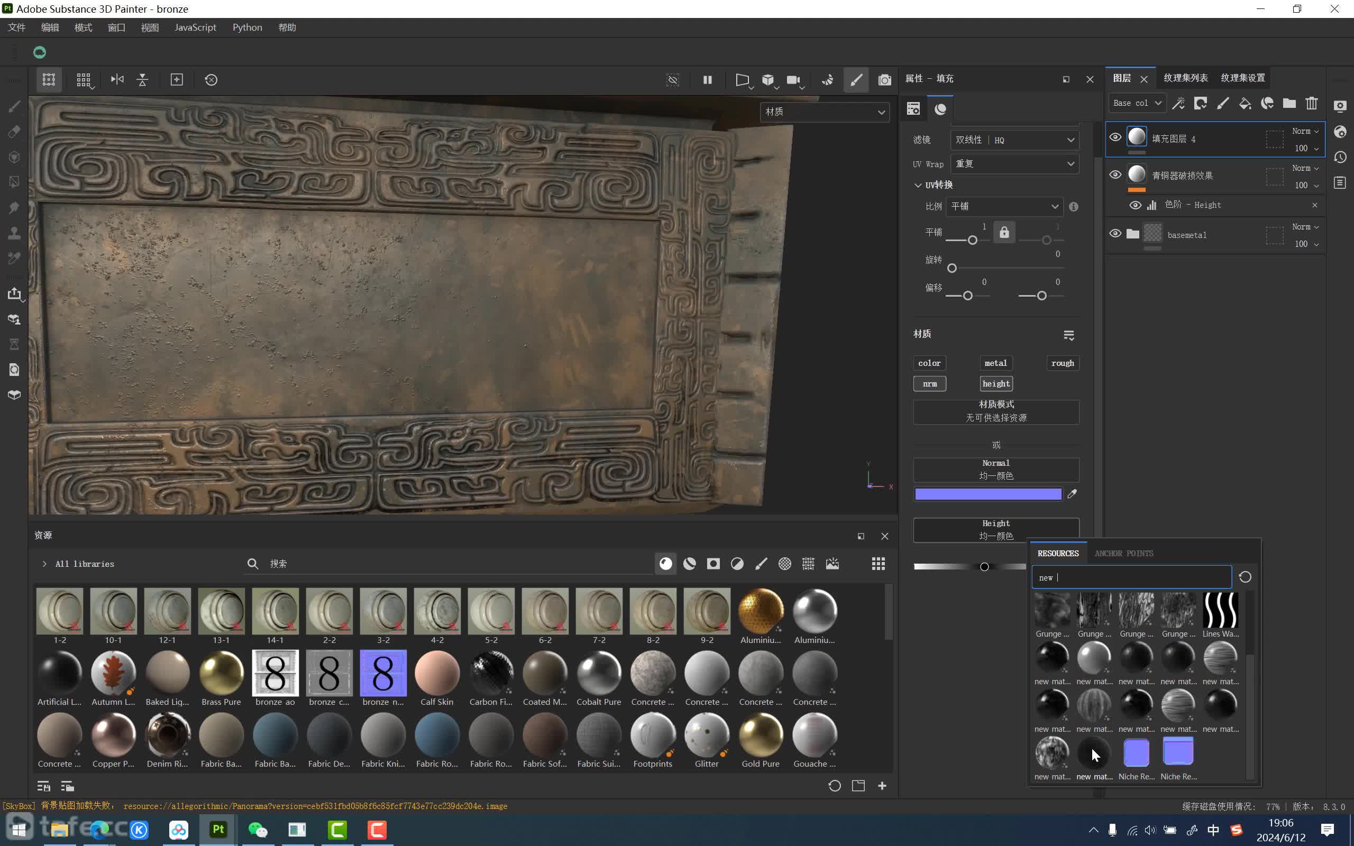
Task: Toggle the color channel button
Action: point(929,363)
